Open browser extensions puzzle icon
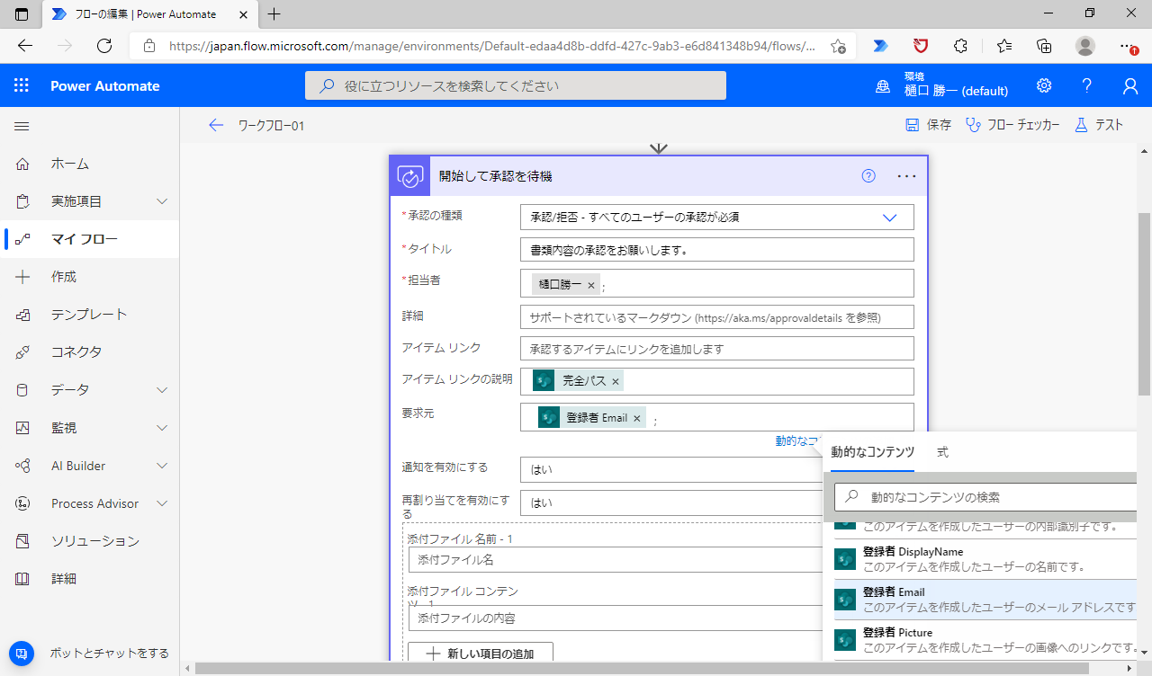The height and width of the screenshot is (676, 1152). coord(961,46)
